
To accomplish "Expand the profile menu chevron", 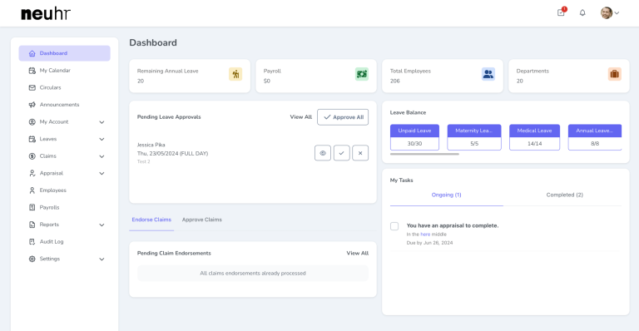I will (617, 13).
